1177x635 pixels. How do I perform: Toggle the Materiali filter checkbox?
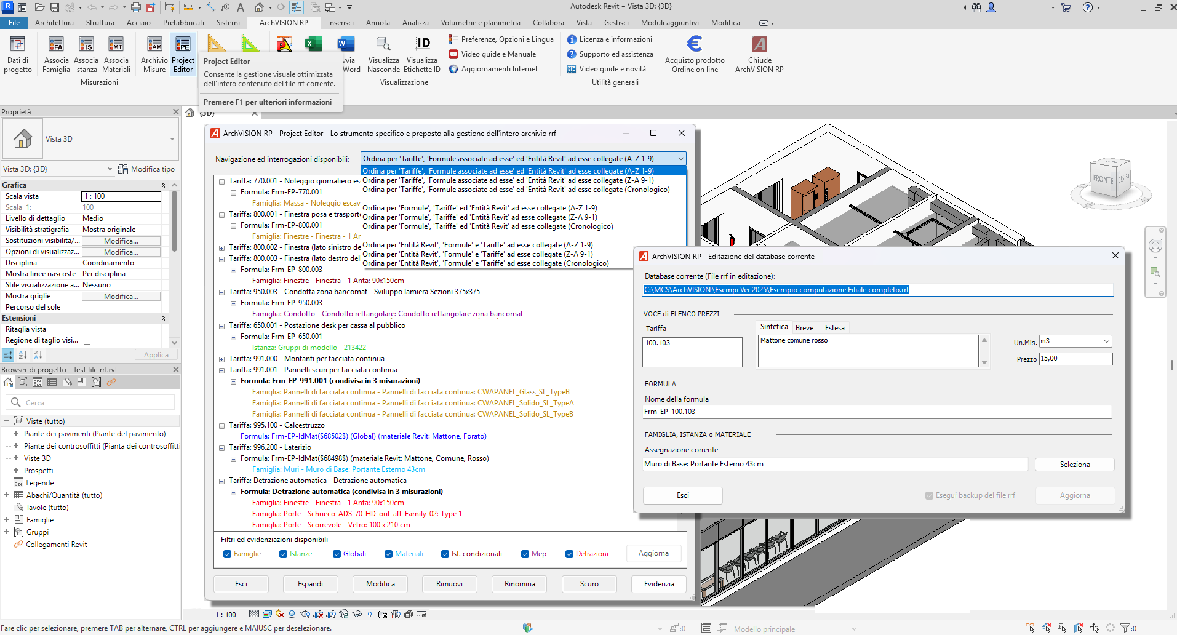[x=389, y=554]
